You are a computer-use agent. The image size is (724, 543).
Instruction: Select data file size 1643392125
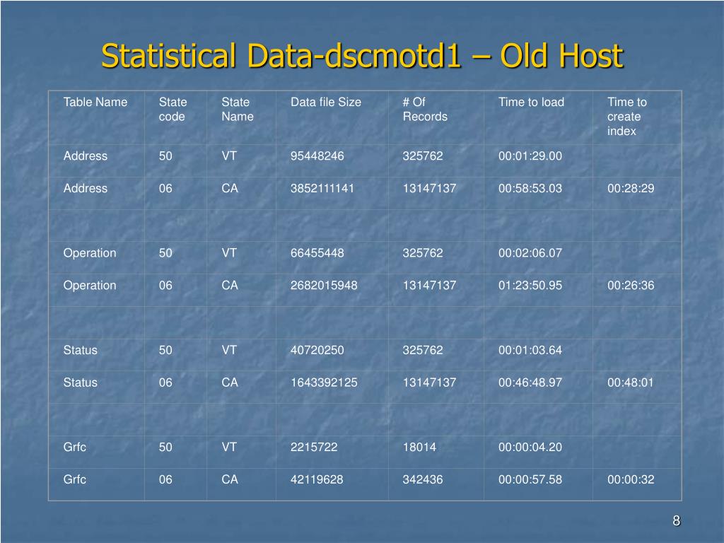pyautogui.click(x=324, y=383)
